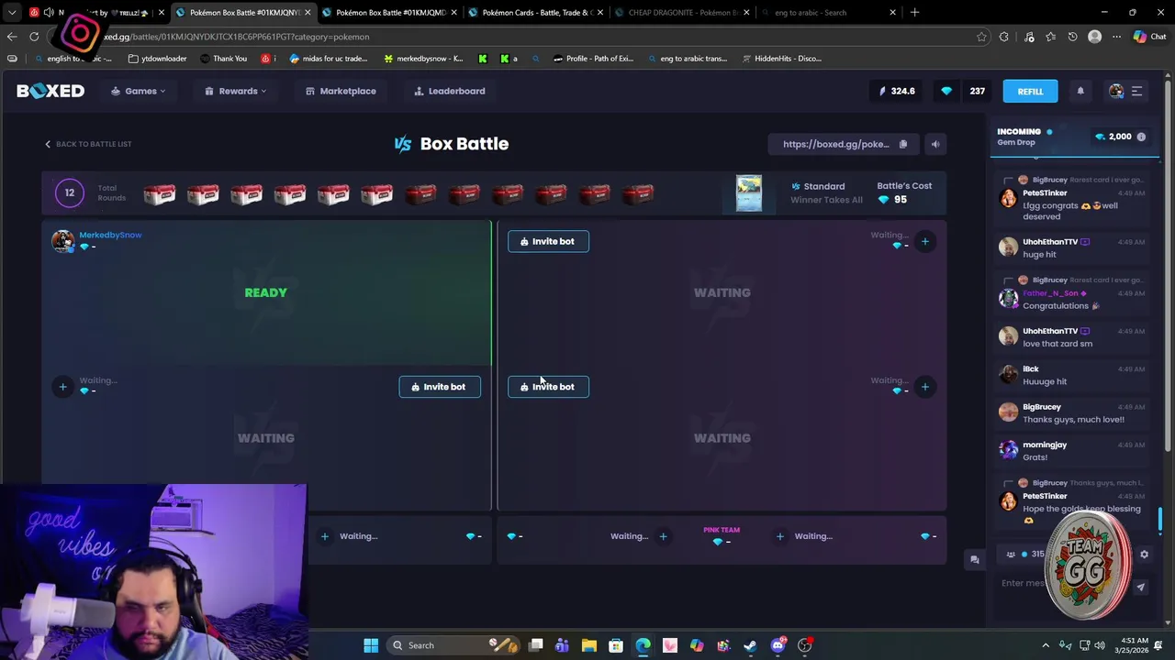The image size is (1175, 660).
Task: Click the iBck username in chat
Action: (1031, 368)
